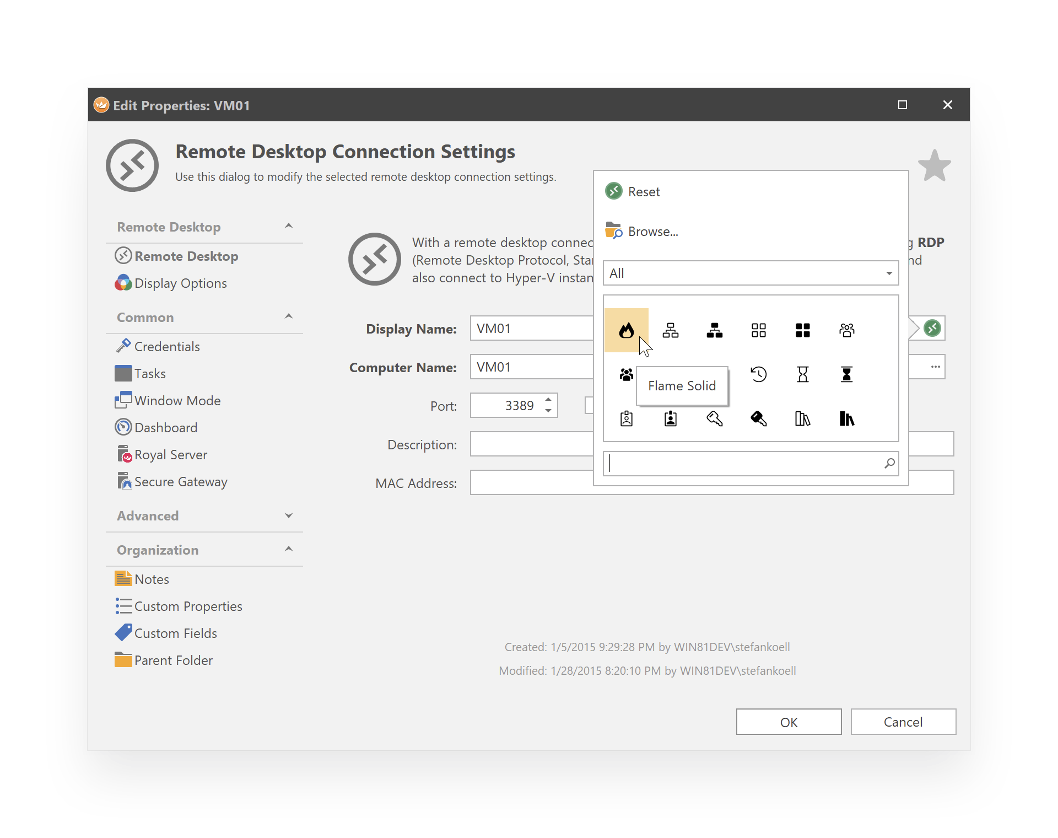The width and height of the screenshot is (1058, 838).
Task: Pick the solid key icon
Action: pyautogui.click(x=758, y=418)
